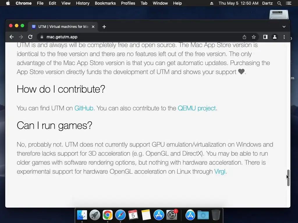Open the GitHub link
The image size is (298, 223).
coord(84,108)
